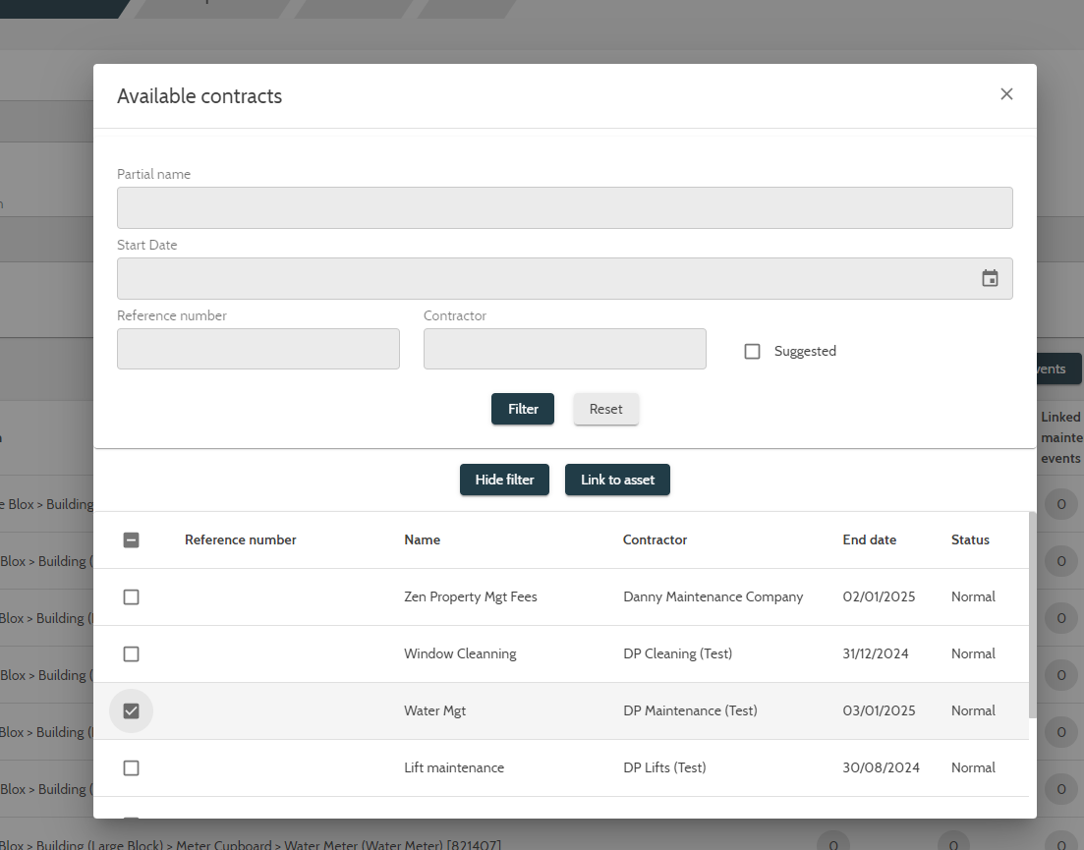The height and width of the screenshot is (850, 1084).
Task: Open the Start Date calendar picker
Action: tap(989, 278)
